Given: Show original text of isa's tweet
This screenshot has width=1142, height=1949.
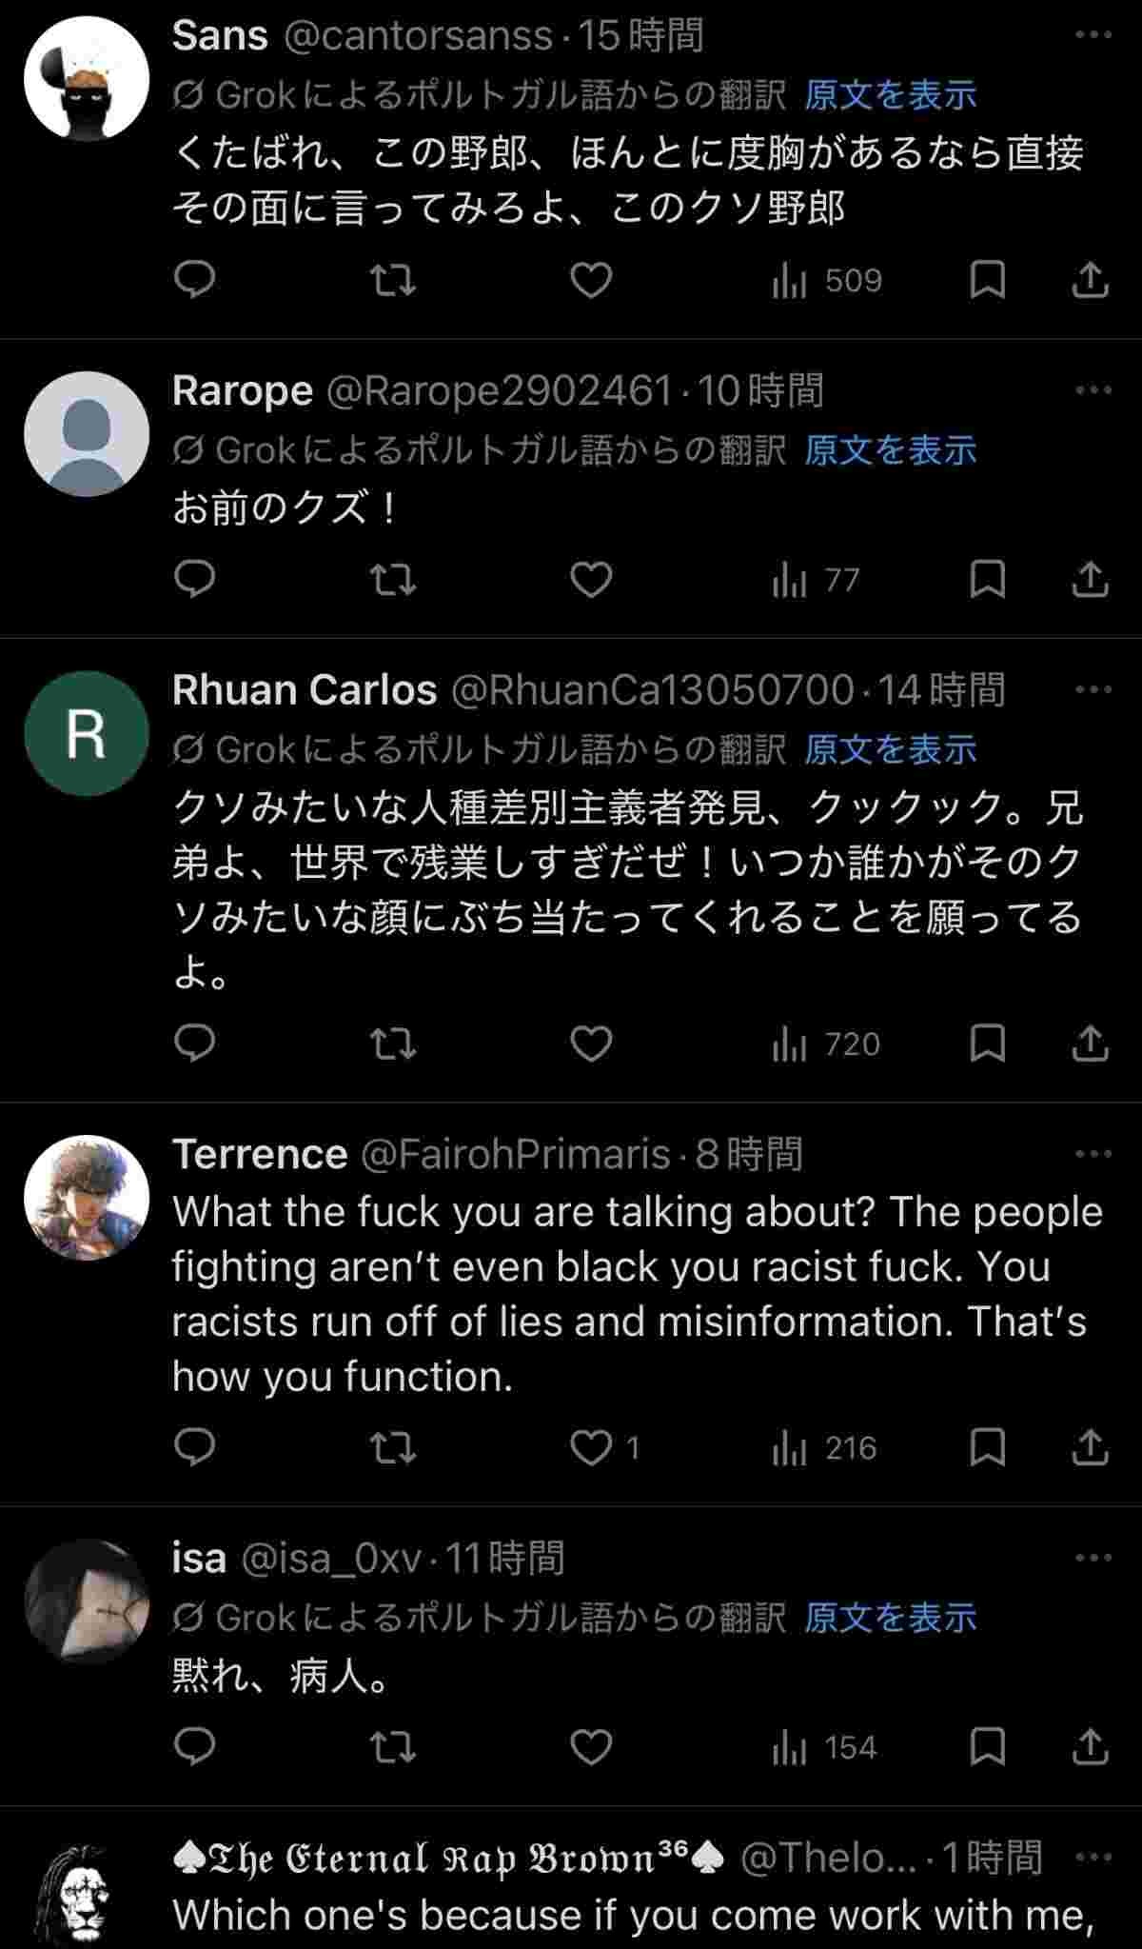Looking at the screenshot, I should 891,1617.
